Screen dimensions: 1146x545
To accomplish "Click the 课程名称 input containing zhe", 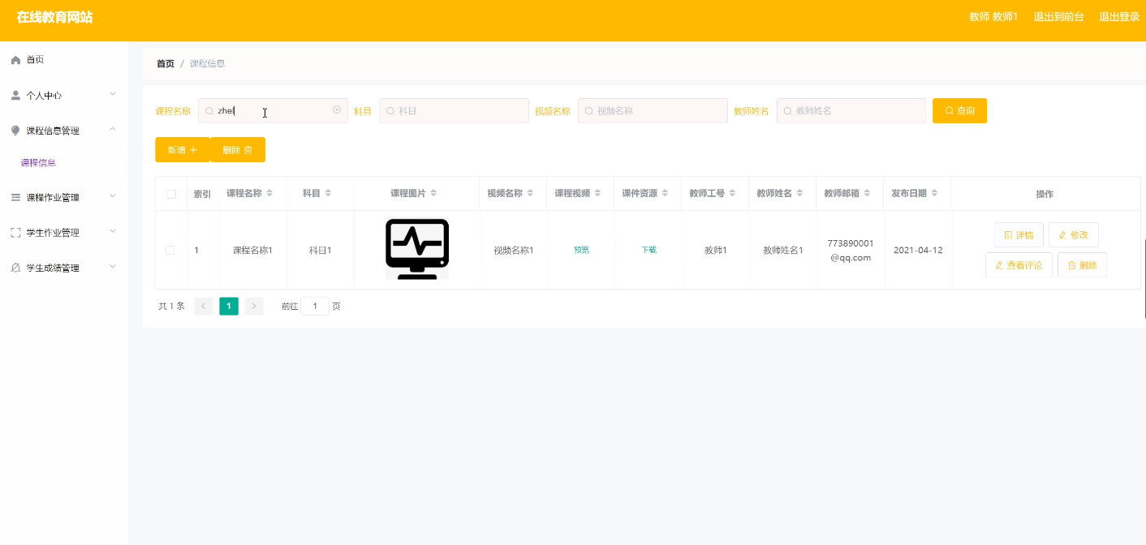I will pos(273,111).
